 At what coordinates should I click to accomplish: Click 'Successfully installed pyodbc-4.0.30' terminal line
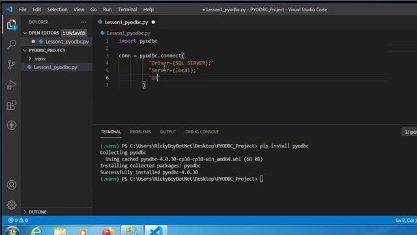click(149, 172)
